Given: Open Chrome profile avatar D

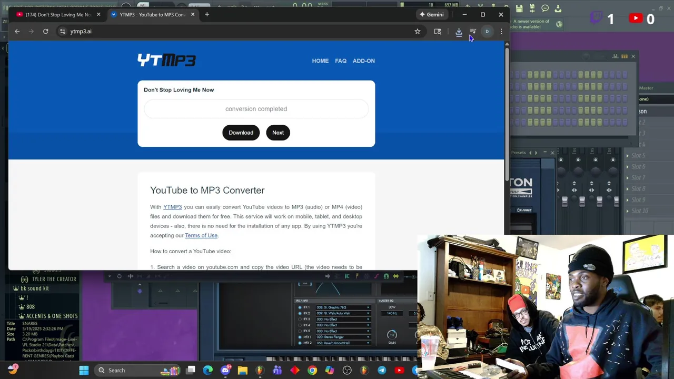Looking at the screenshot, I should tap(487, 32).
